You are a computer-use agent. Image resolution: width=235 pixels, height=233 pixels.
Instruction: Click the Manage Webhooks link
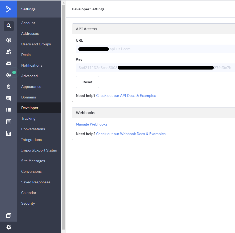[x=92, y=124]
